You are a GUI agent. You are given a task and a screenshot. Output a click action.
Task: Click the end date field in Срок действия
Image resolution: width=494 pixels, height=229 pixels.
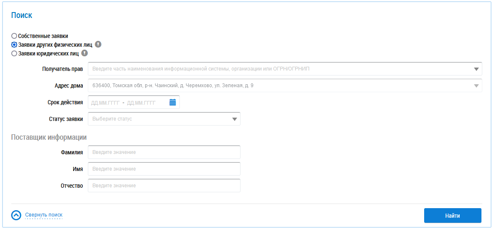pyautogui.click(x=141, y=103)
